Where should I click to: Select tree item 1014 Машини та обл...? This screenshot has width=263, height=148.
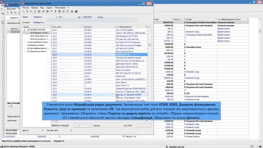pyautogui.click(x=40, y=33)
